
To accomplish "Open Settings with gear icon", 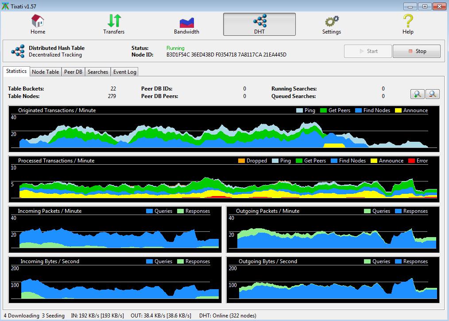I will tap(331, 24).
